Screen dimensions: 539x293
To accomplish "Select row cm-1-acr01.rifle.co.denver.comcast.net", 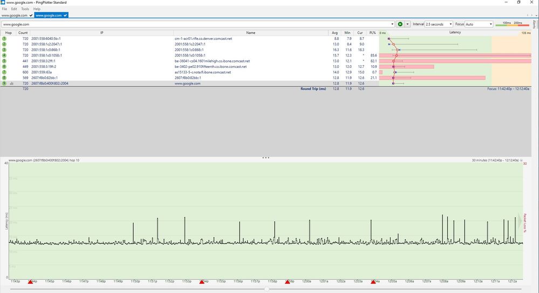I will [x=265, y=39].
